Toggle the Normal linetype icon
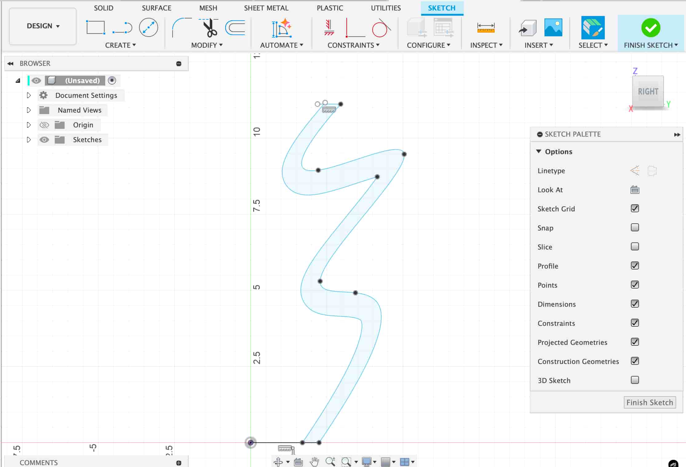 (x=635, y=170)
